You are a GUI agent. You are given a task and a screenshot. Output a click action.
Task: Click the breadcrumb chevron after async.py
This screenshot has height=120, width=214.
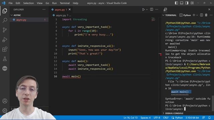(x=68, y=15)
